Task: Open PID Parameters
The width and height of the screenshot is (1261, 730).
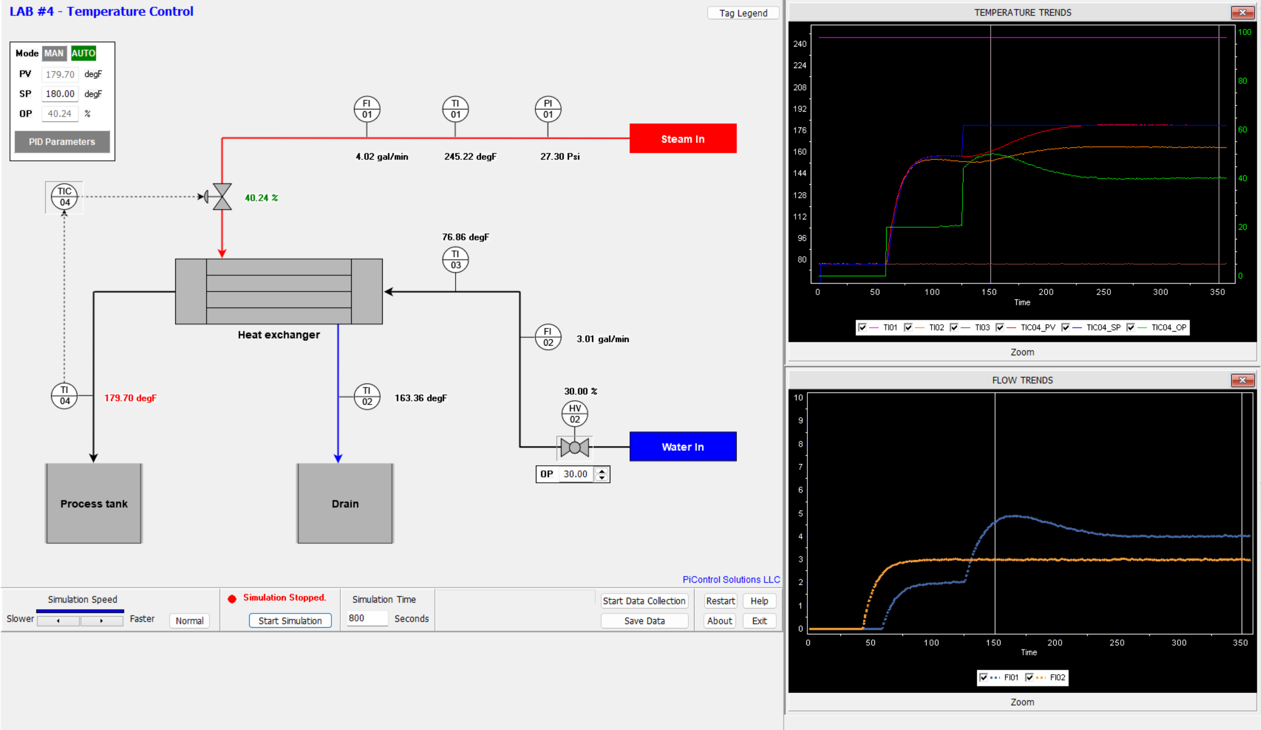Action: point(62,141)
